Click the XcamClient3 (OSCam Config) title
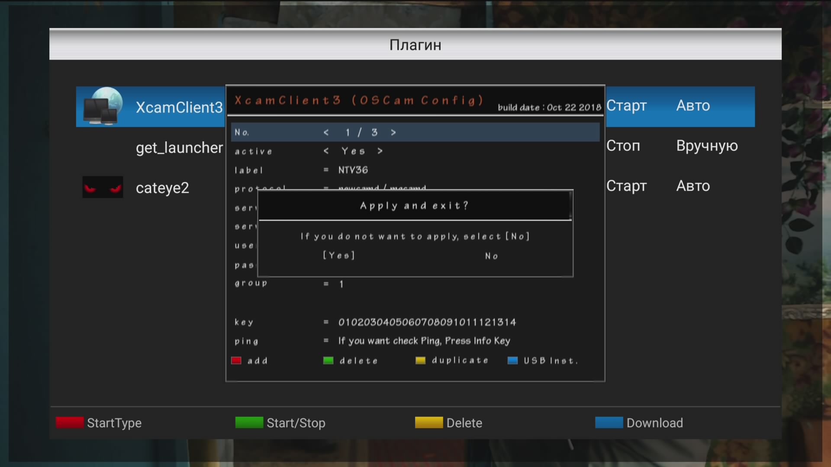This screenshot has height=467, width=831. click(359, 100)
